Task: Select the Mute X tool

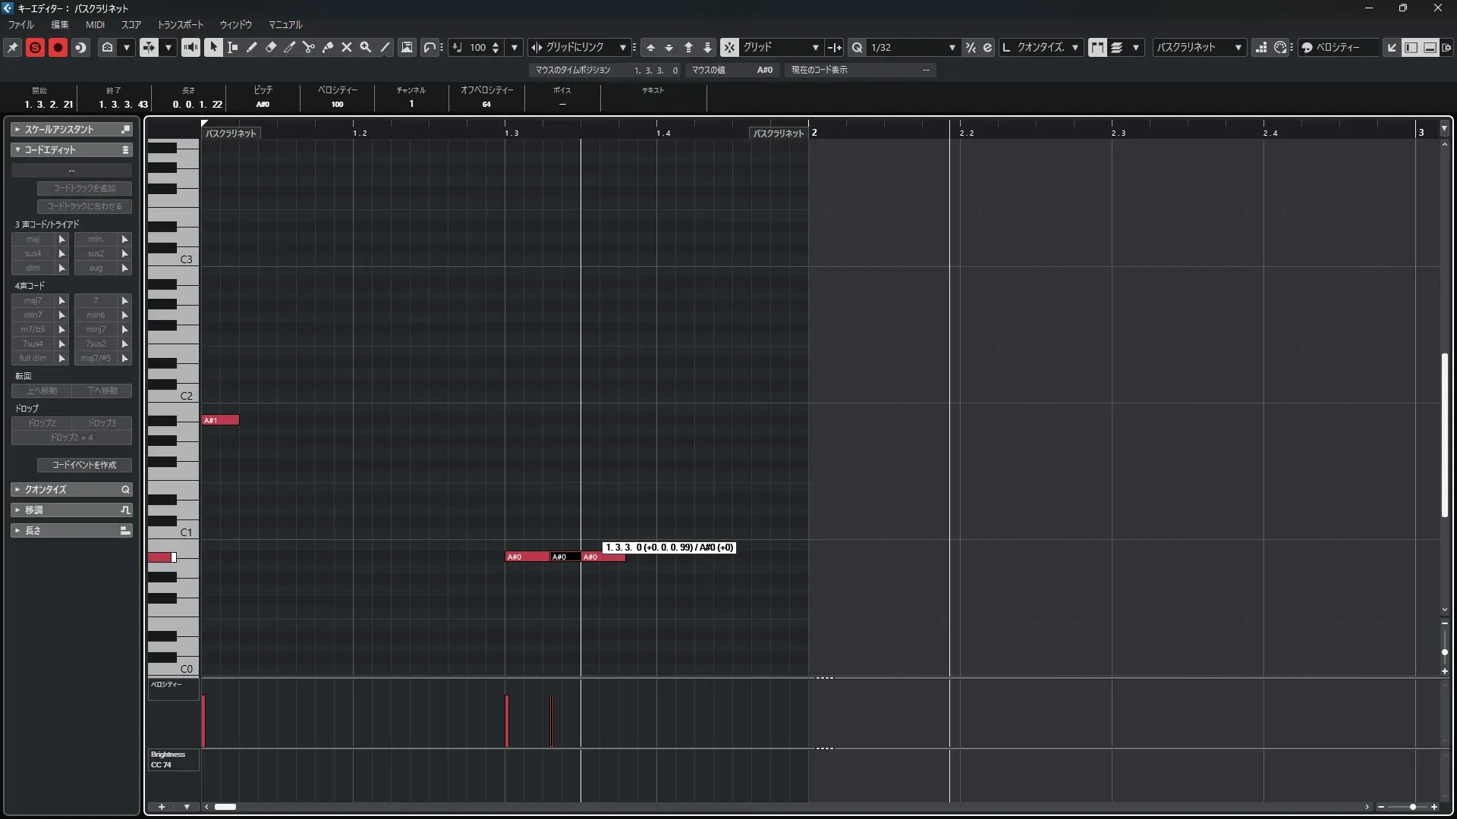Action: [x=347, y=47]
